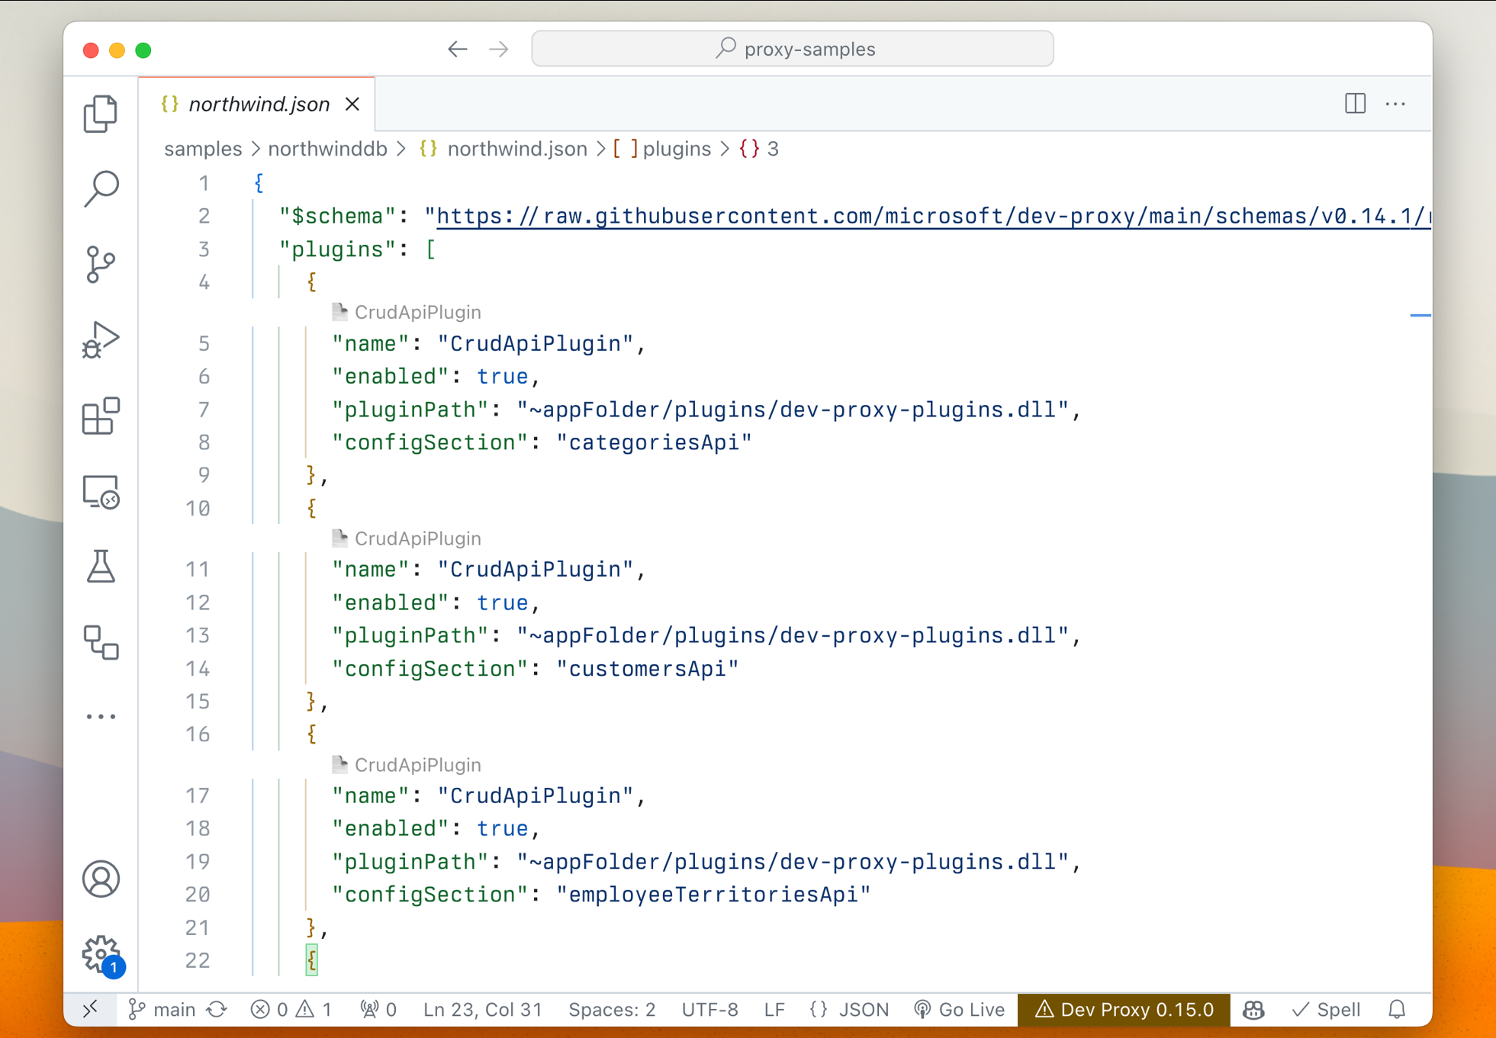Screen dimensions: 1496x1038
Task: Toggle the Go Live server
Action: [x=959, y=1009]
